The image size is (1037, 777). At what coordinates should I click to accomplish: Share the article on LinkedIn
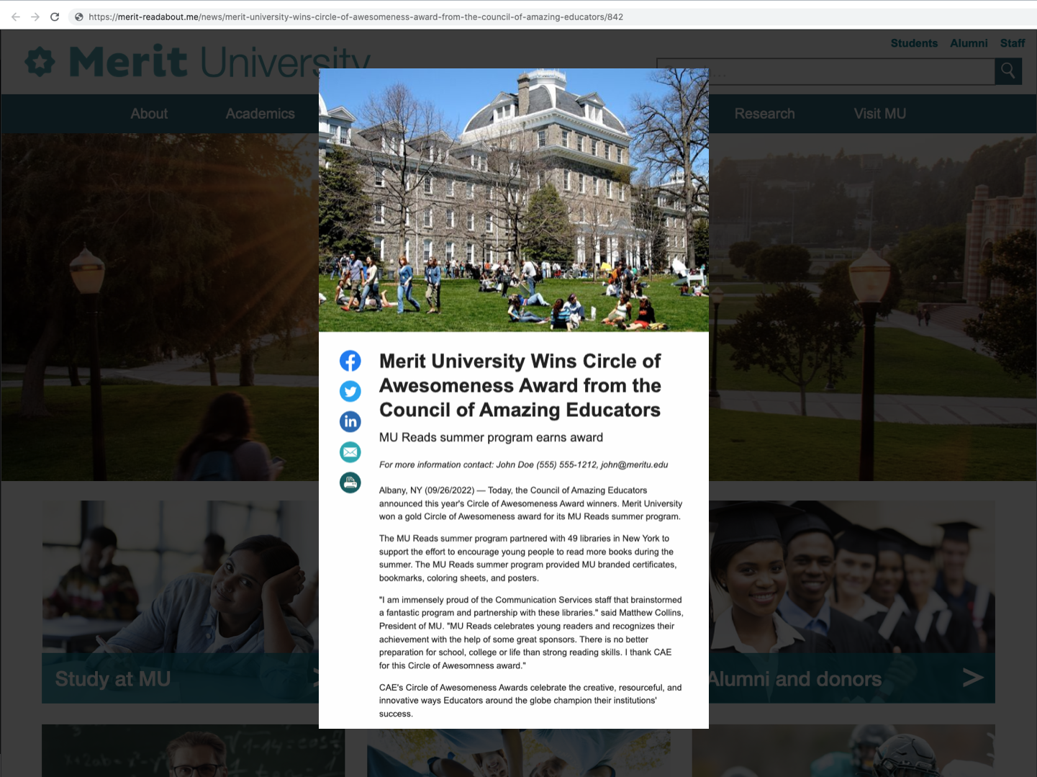pos(350,421)
